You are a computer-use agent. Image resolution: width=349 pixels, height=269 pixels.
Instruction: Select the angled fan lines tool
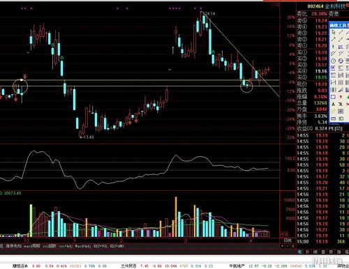[341, 90]
